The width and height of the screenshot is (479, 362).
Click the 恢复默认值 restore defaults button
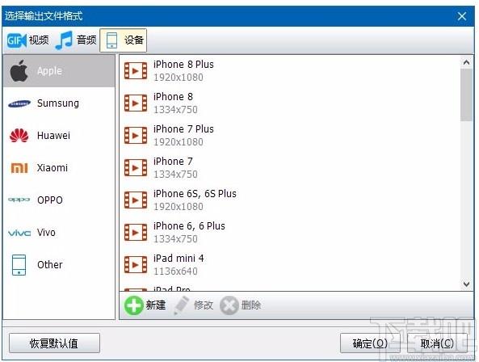point(54,343)
